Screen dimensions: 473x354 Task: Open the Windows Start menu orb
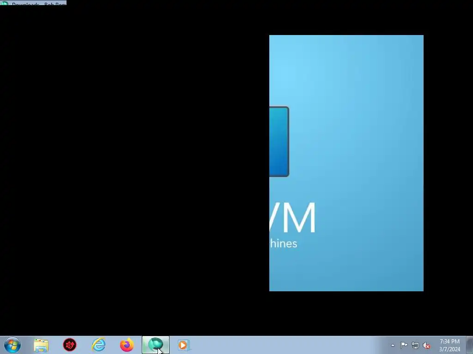[12, 345]
